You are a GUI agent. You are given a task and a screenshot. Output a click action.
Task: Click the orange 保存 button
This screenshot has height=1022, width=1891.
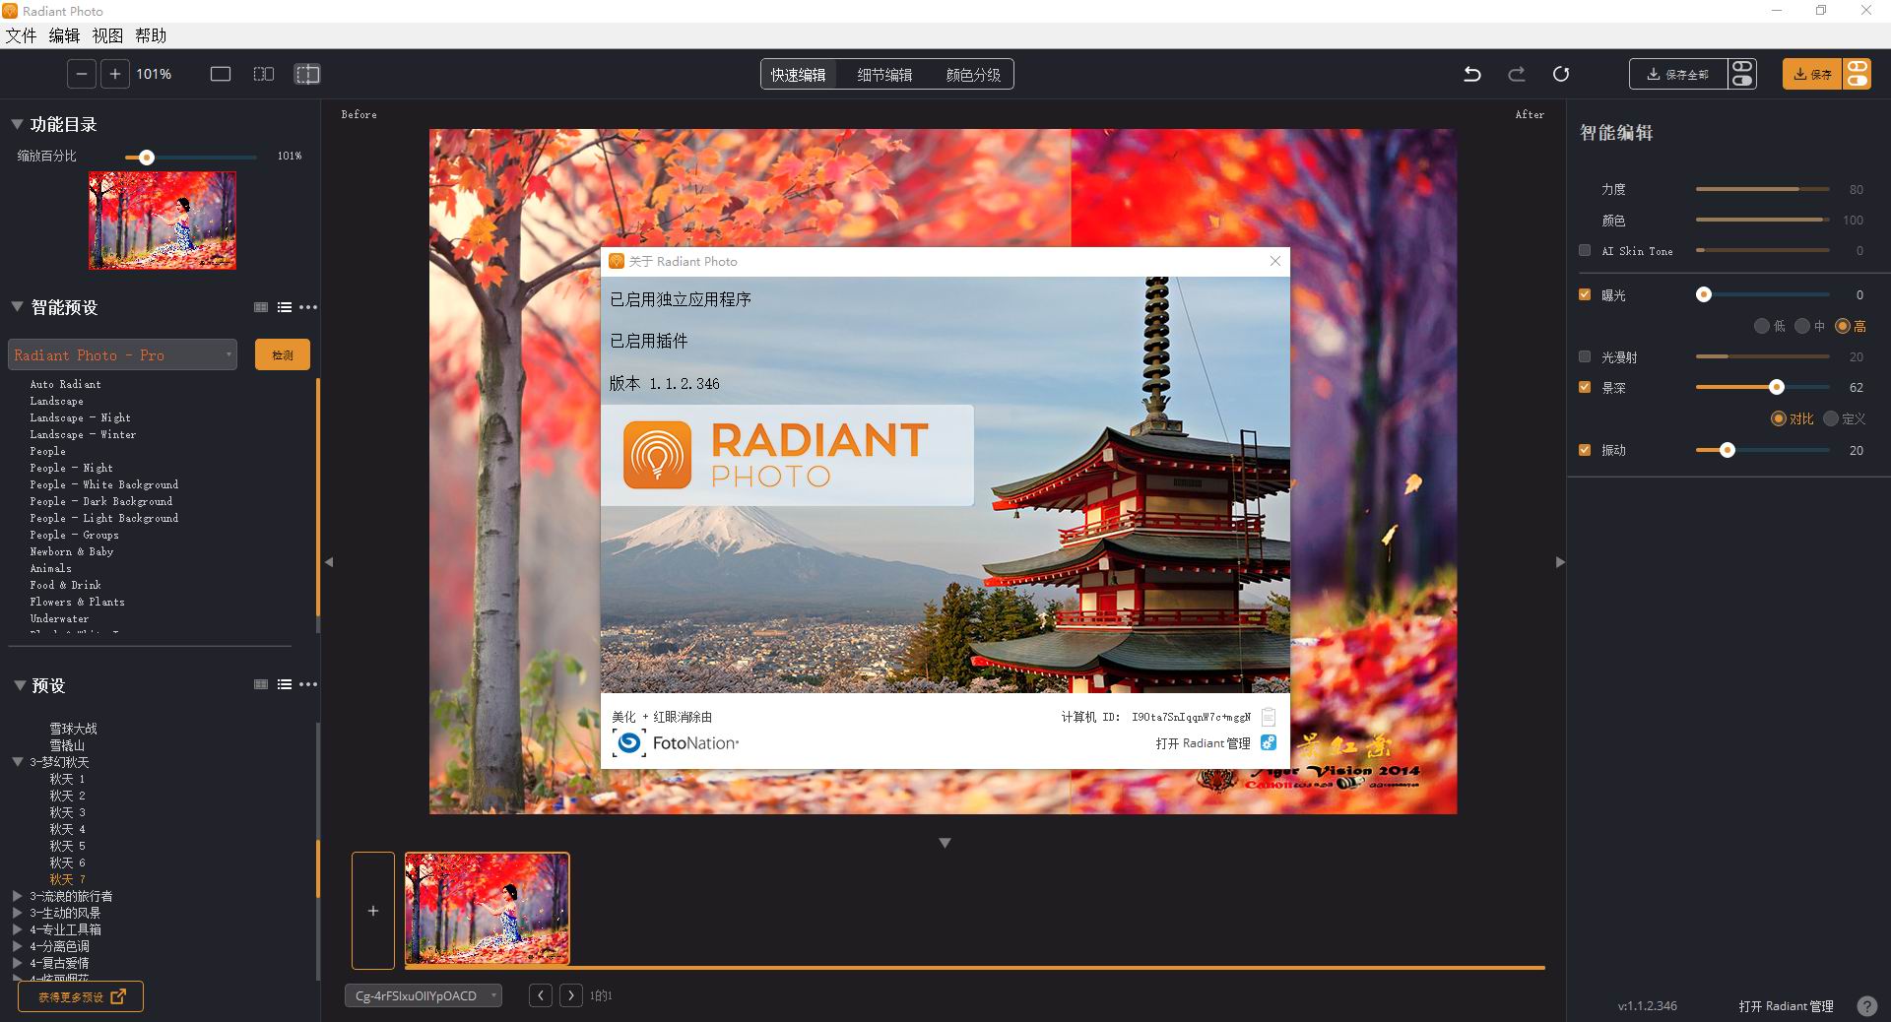[1812, 74]
